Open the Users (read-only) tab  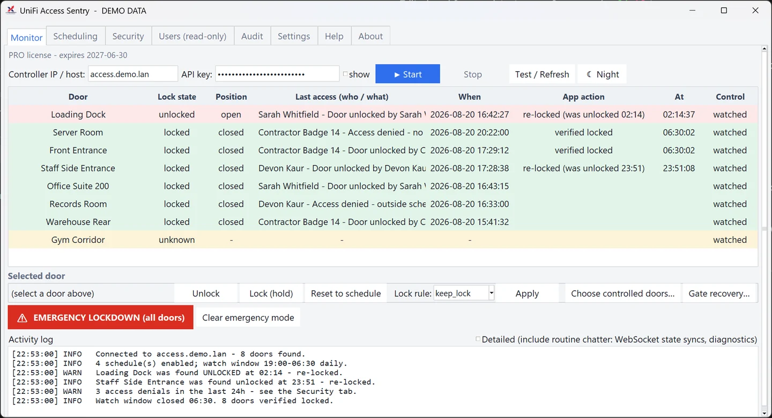click(x=192, y=36)
